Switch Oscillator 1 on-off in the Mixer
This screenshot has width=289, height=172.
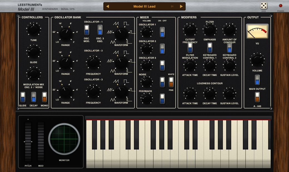tap(162, 32)
